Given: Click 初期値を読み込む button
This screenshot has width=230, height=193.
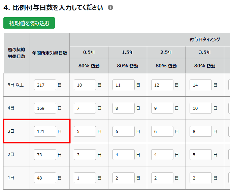Looking at the screenshot, I should pos(29,23).
